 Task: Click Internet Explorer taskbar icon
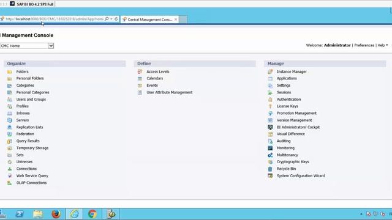coord(74,214)
